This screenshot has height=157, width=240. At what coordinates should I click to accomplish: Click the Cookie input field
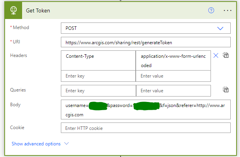point(145,128)
